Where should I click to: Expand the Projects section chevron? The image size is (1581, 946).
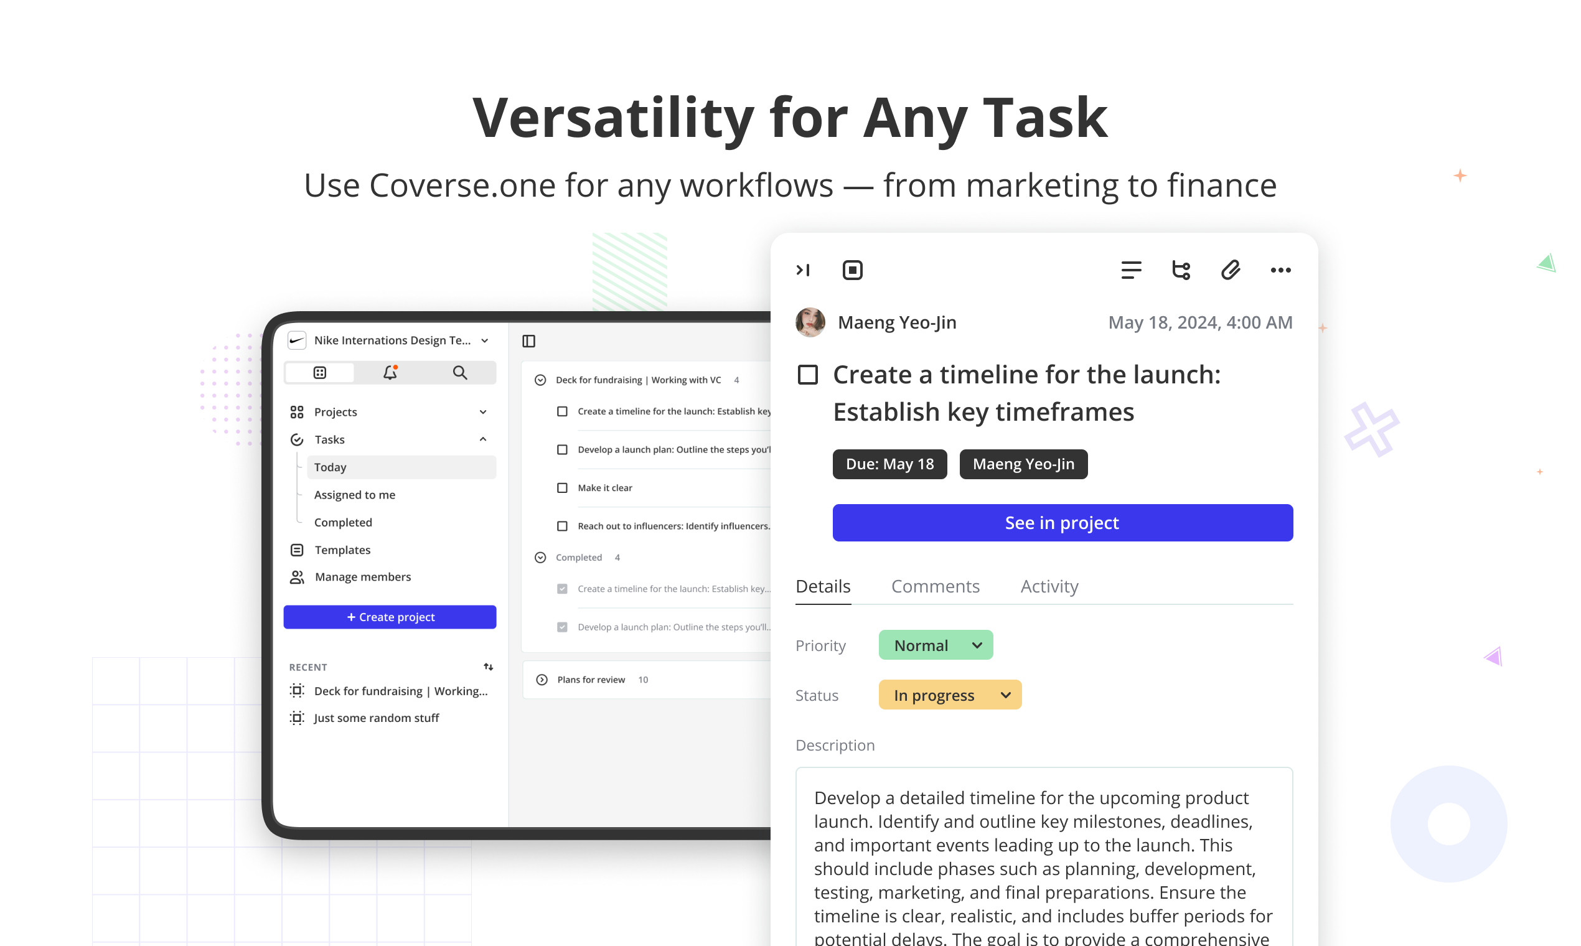point(483,412)
